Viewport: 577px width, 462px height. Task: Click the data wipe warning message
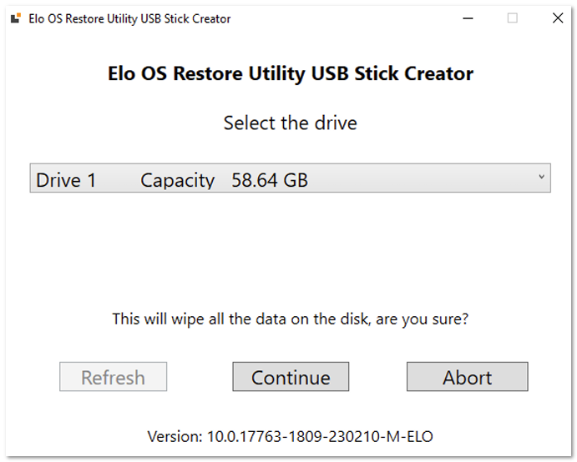click(x=290, y=319)
